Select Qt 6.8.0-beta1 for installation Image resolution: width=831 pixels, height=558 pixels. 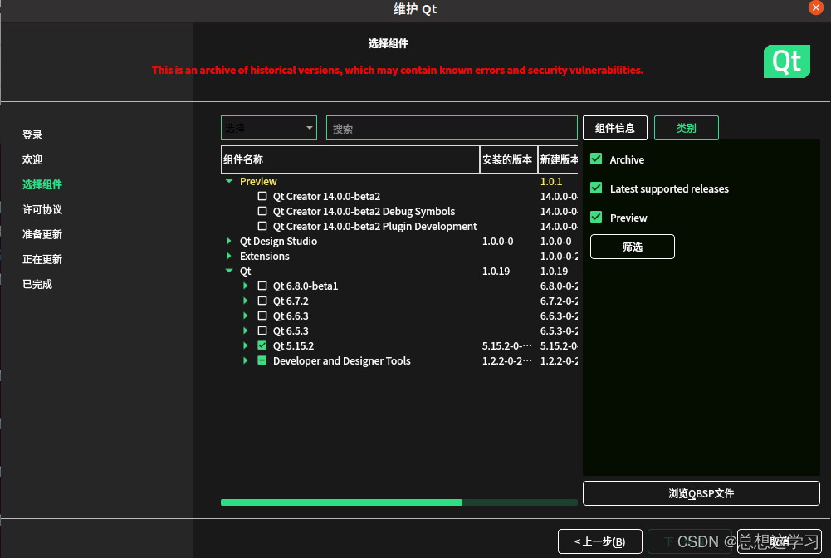click(262, 286)
